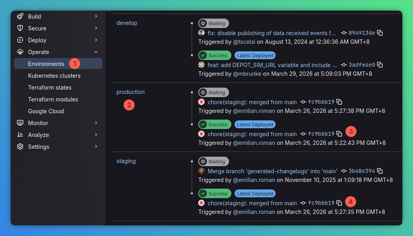The width and height of the screenshot is (413, 236).
Task: Select Kubernetes clusters in the sidebar
Action: 54,75
